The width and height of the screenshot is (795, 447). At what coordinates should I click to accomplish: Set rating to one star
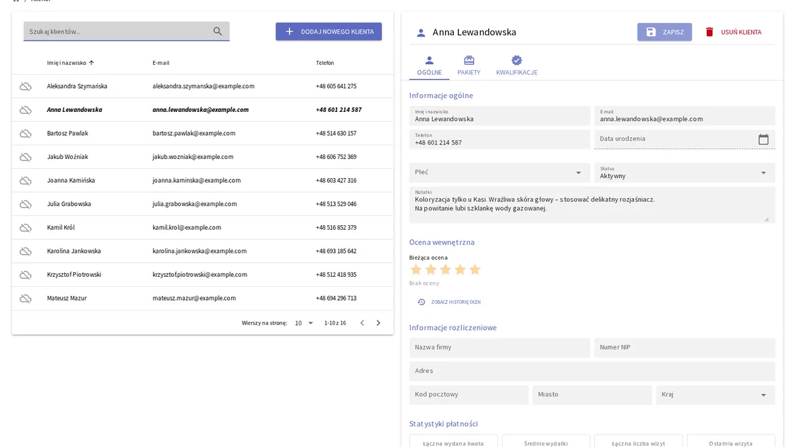point(416,270)
